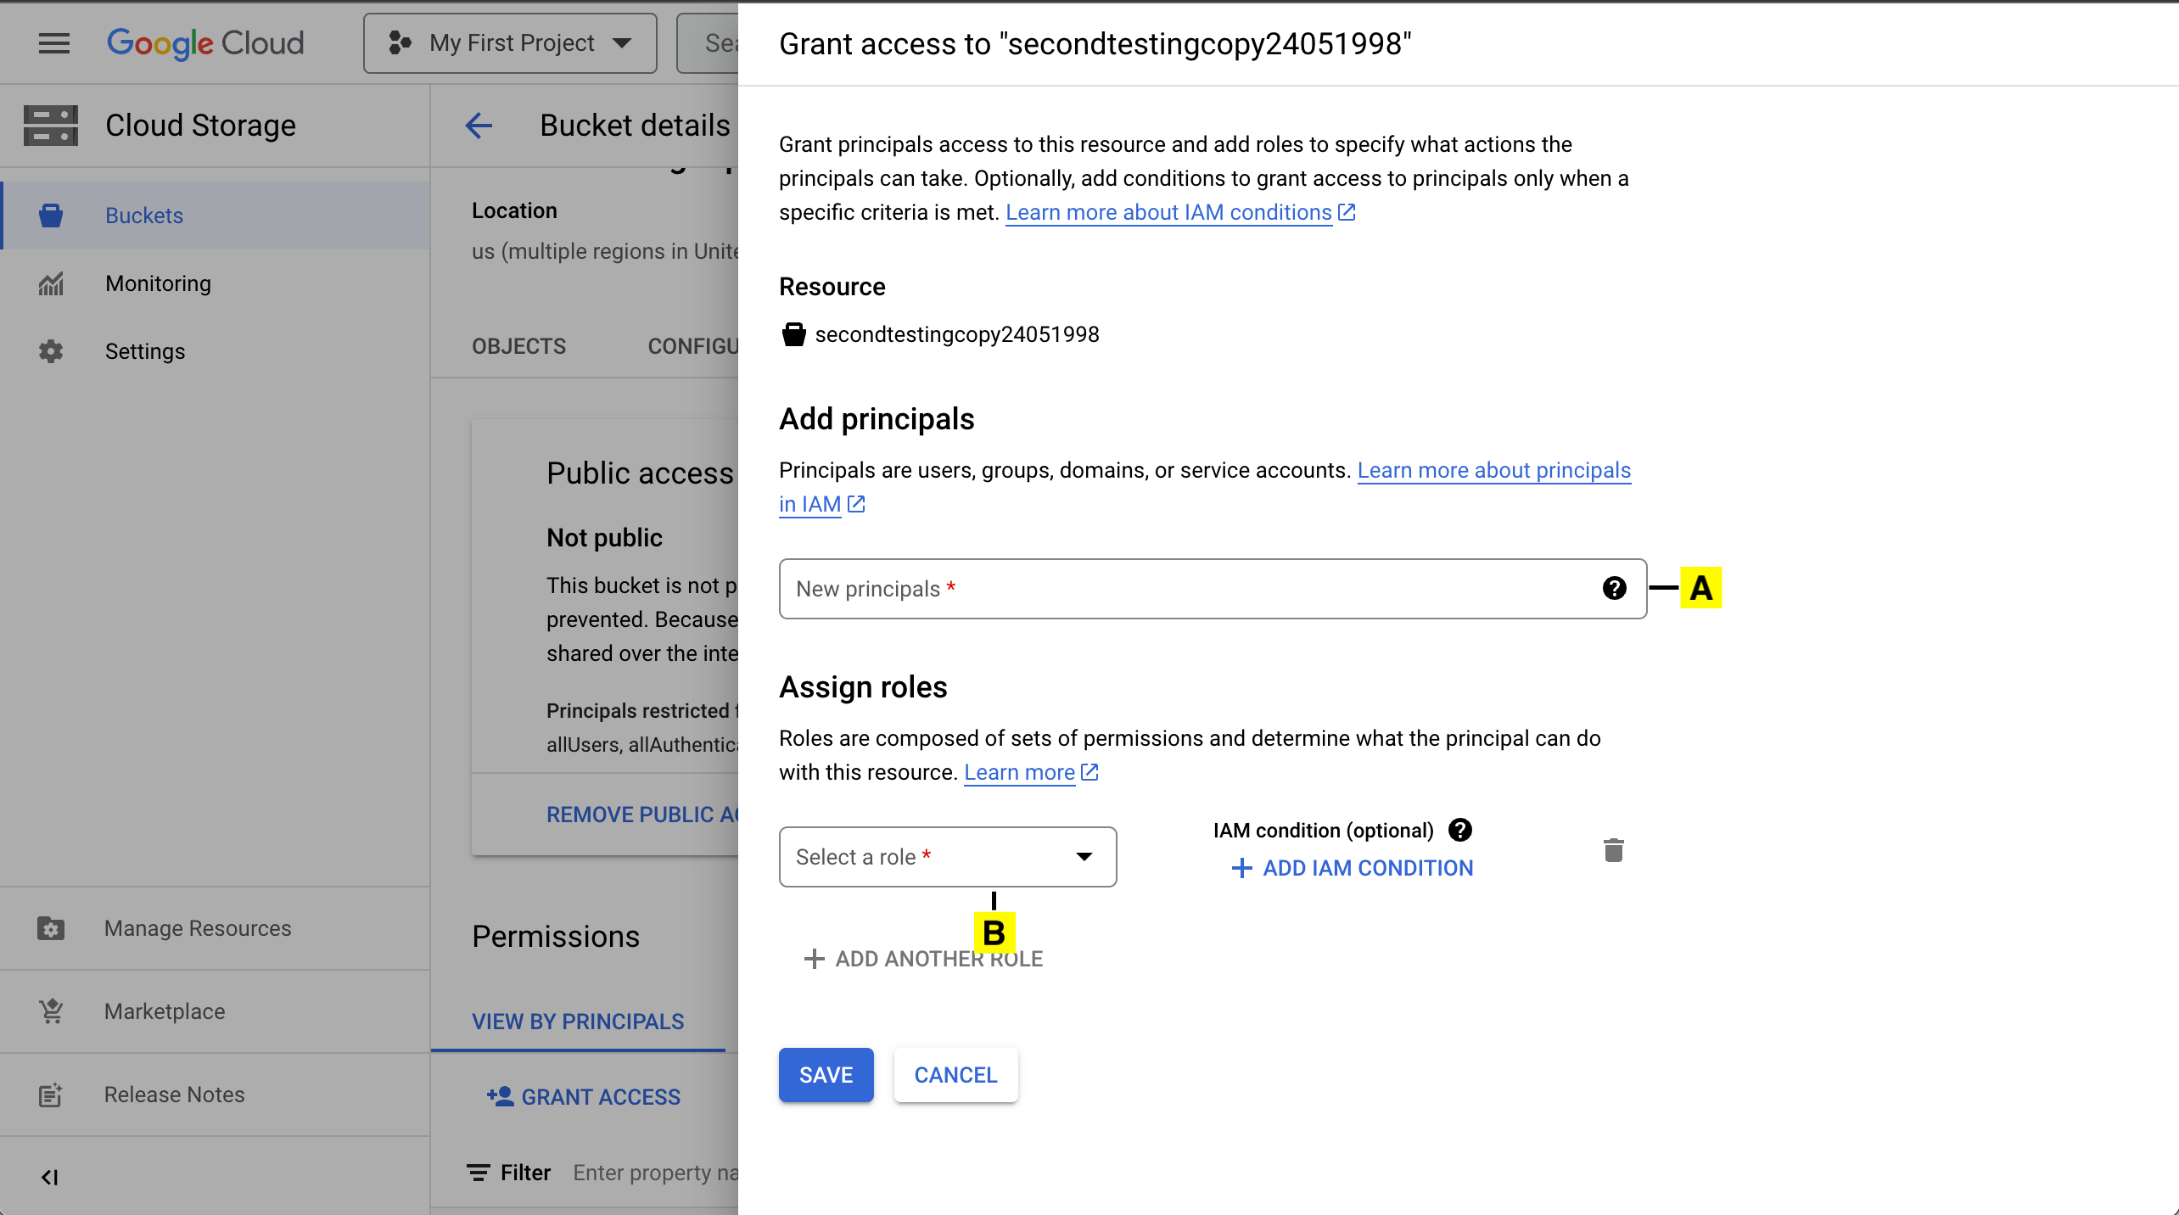The height and width of the screenshot is (1215, 2179).
Task: Open the My First Project selector
Action: pos(510,43)
